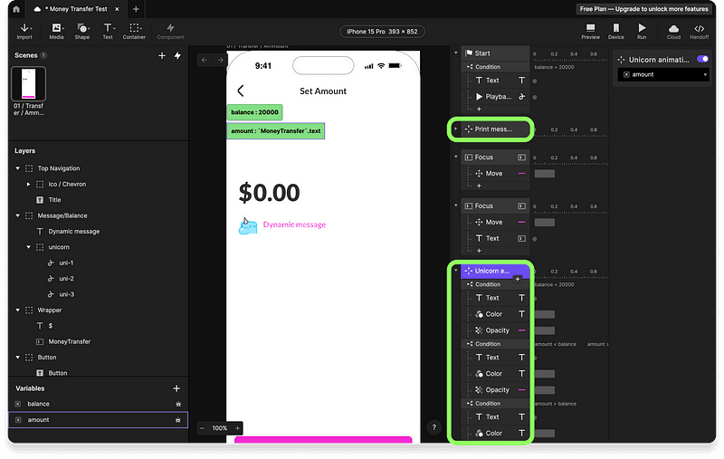
Task: Select the Playback timeline marker
Action: click(535, 97)
